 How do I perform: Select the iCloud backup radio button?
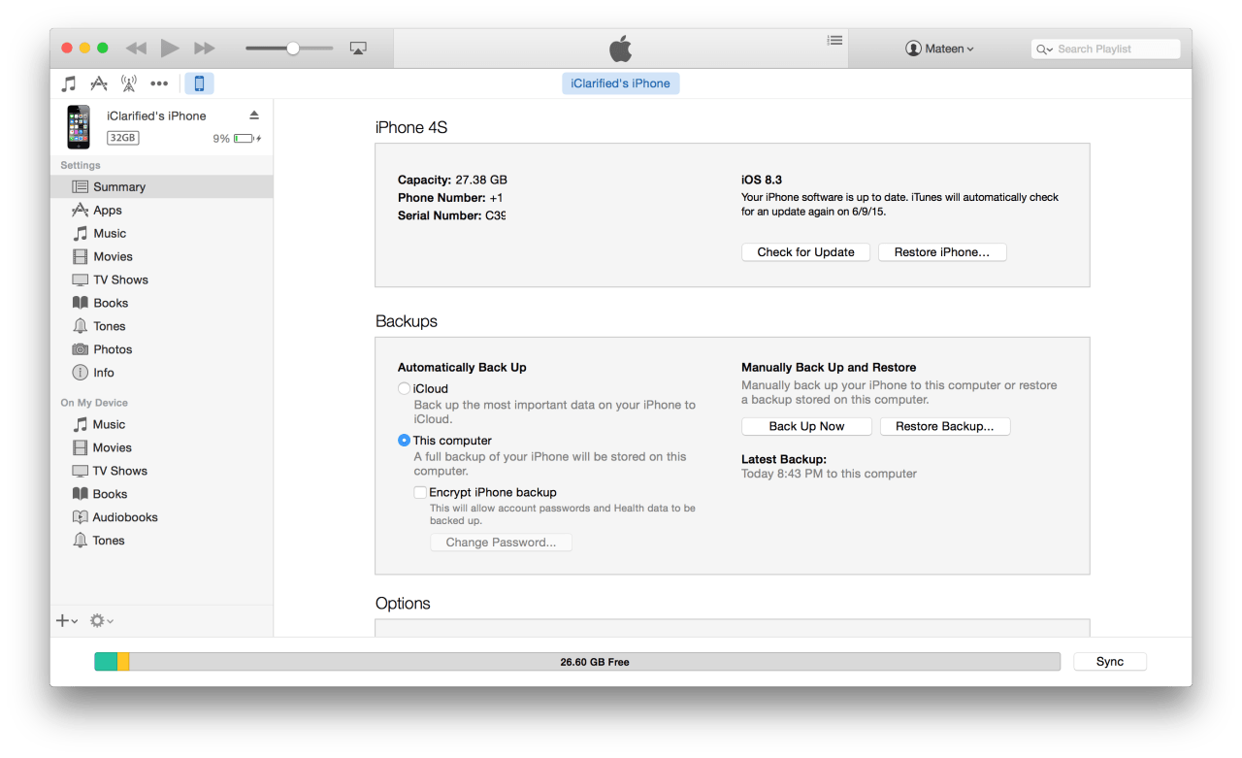(405, 388)
